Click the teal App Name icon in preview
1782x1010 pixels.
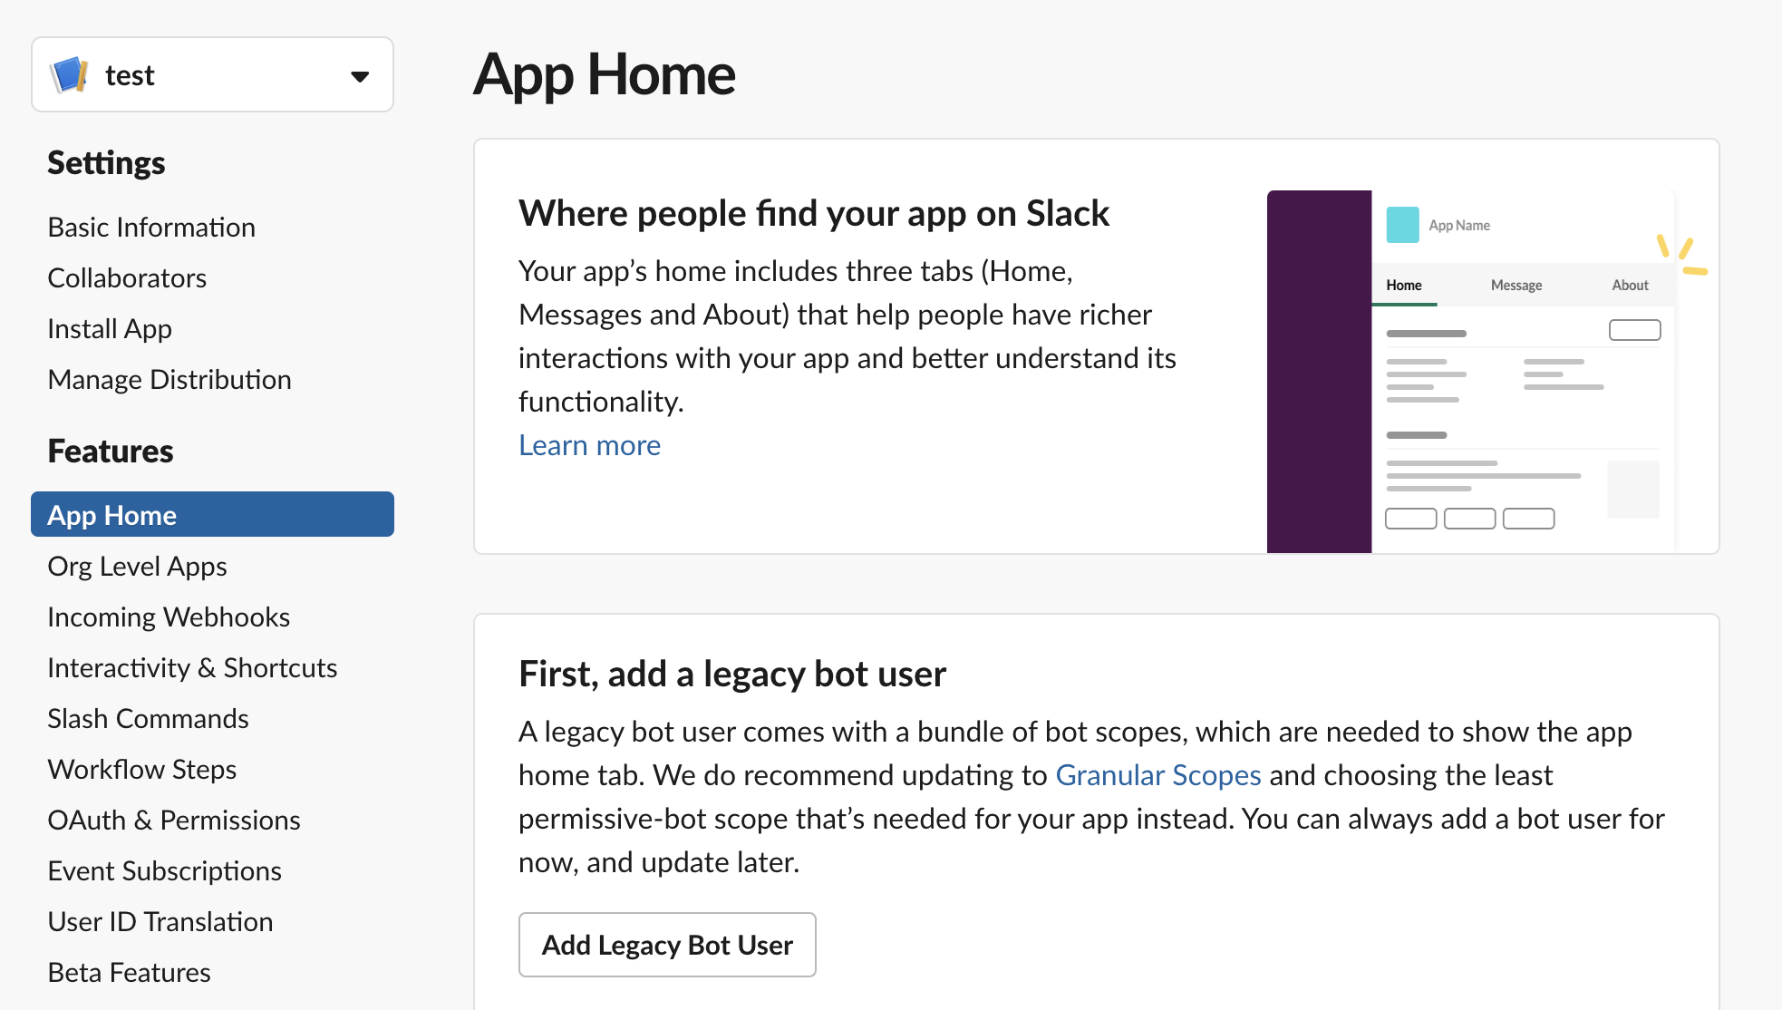pos(1402,225)
